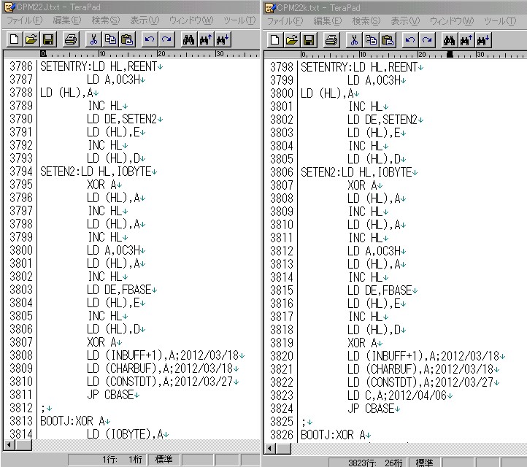
Task: Click '3823行: 26桁' status cell in CPM22k.txt
Action: click(x=368, y=463)
